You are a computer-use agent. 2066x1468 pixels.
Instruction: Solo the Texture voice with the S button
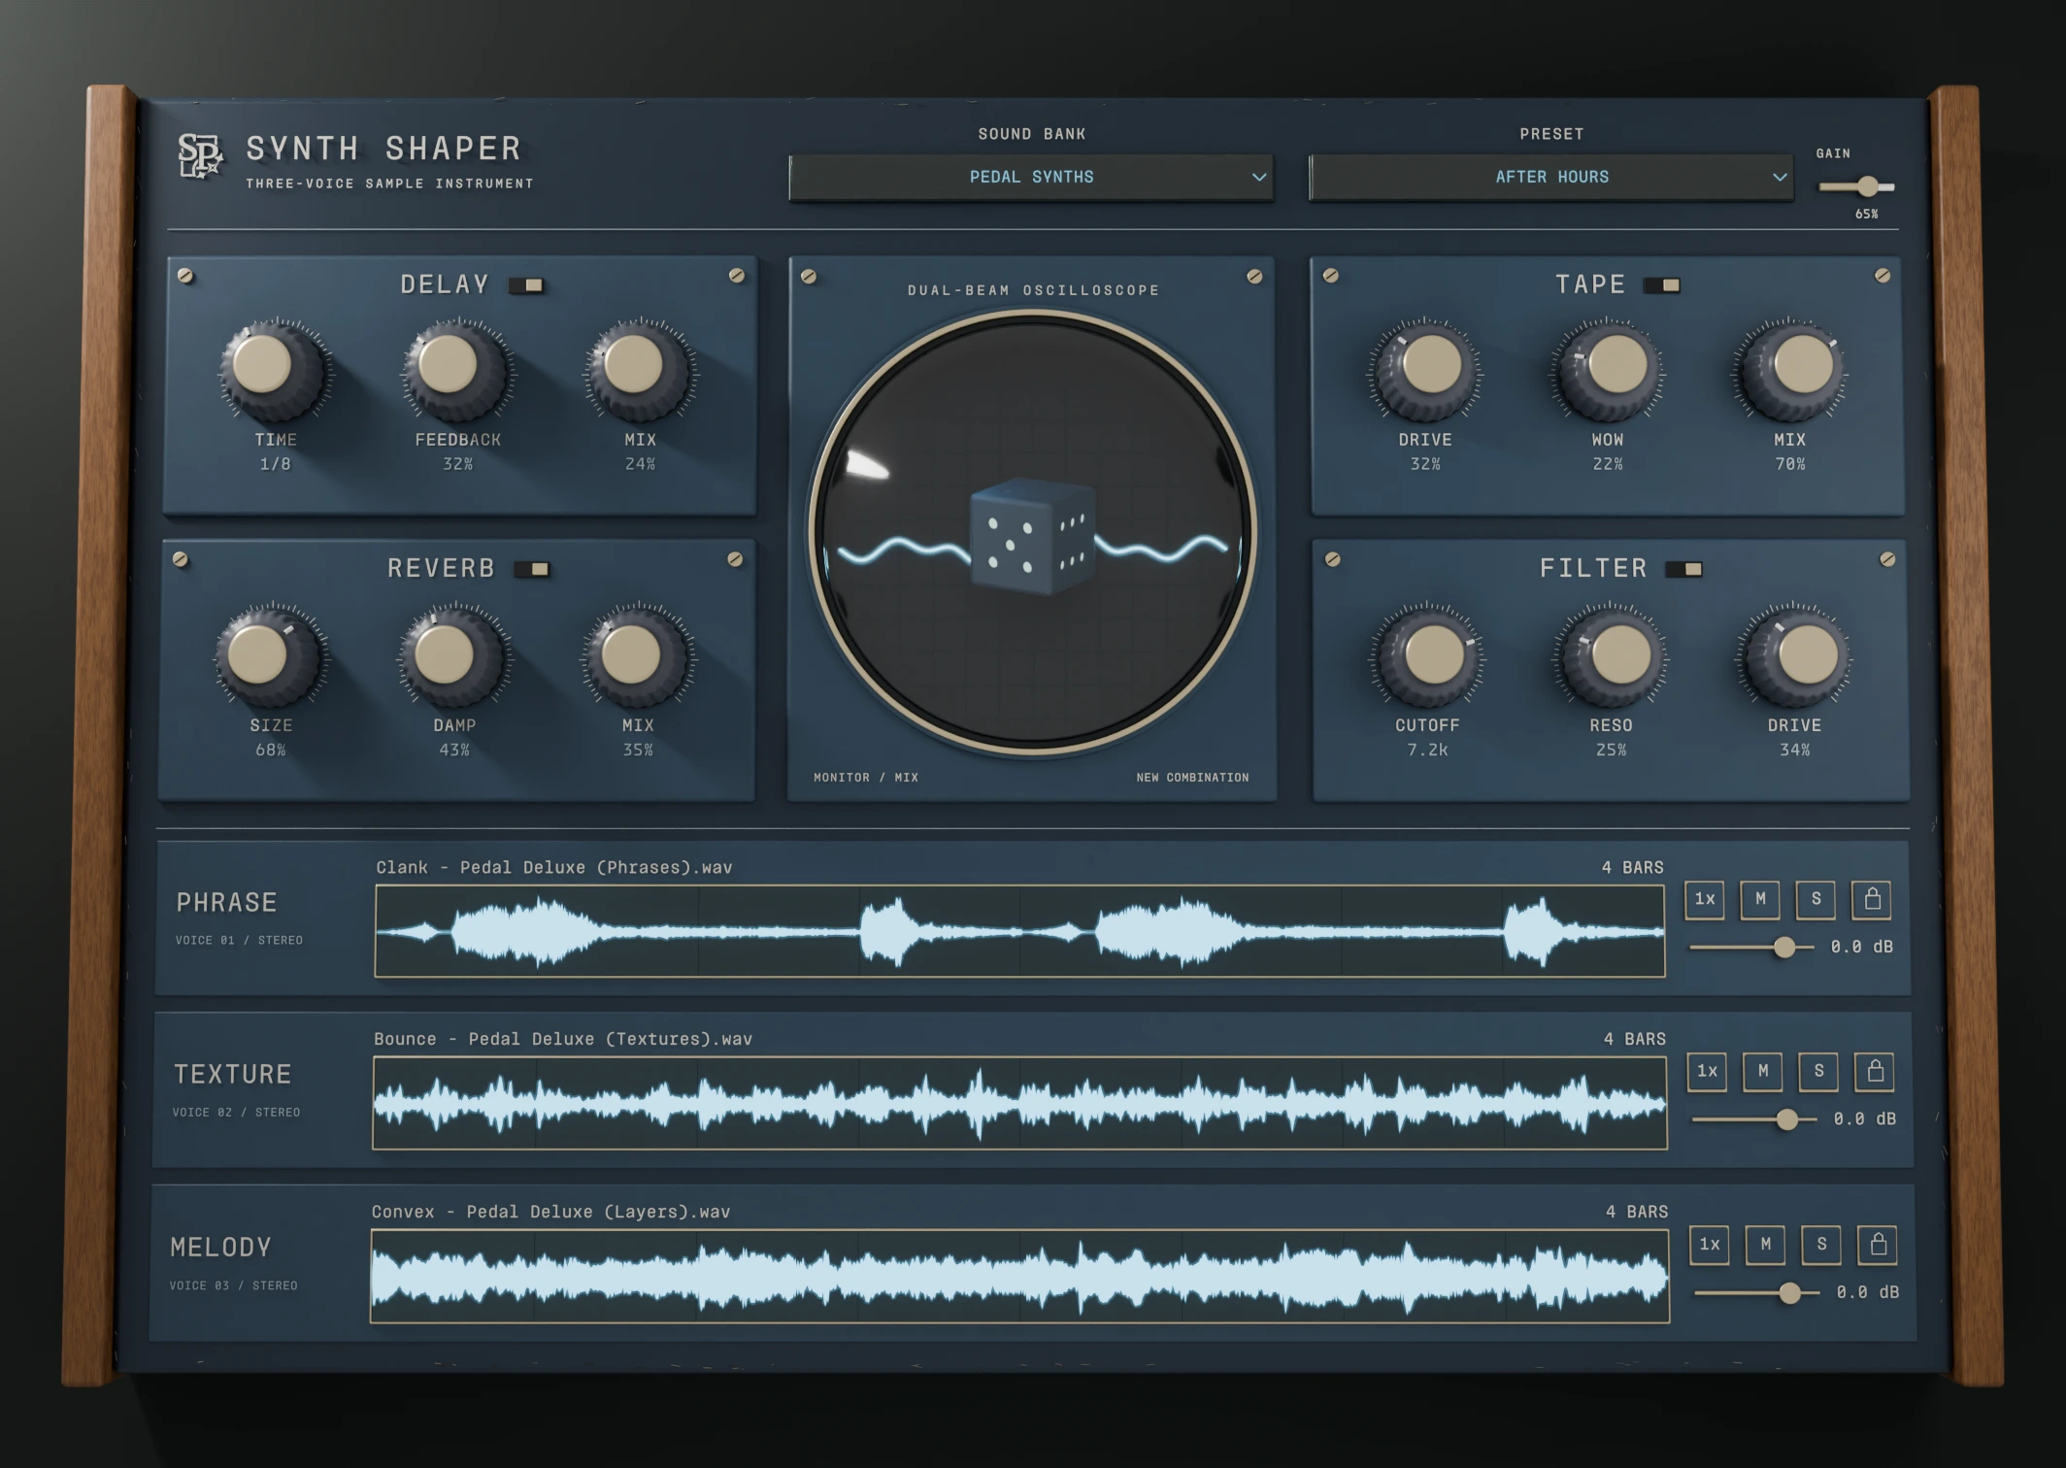(x=1818, y=1072)
